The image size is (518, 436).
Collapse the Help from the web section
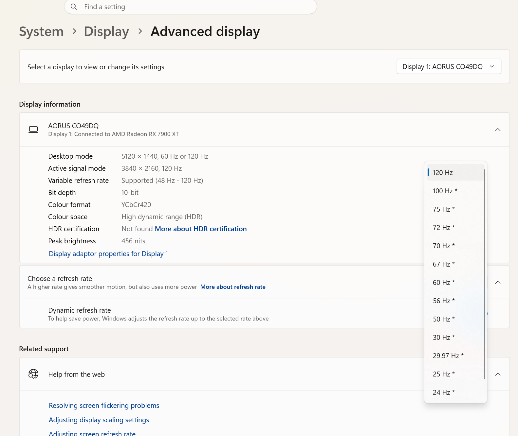(498, 374)
